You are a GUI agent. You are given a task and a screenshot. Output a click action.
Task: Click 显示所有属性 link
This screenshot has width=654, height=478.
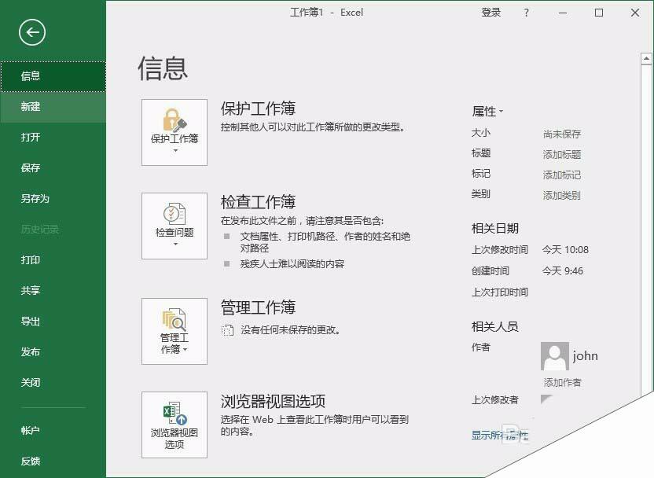(500, 435)
